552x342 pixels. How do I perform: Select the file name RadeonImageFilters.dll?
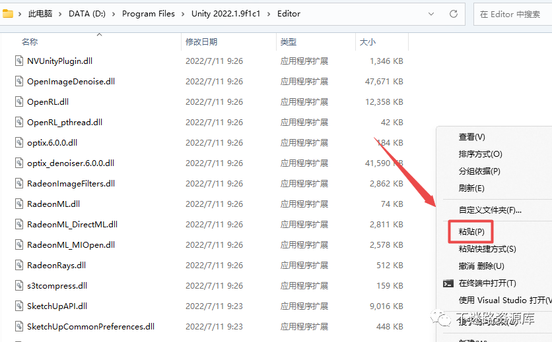71,183
